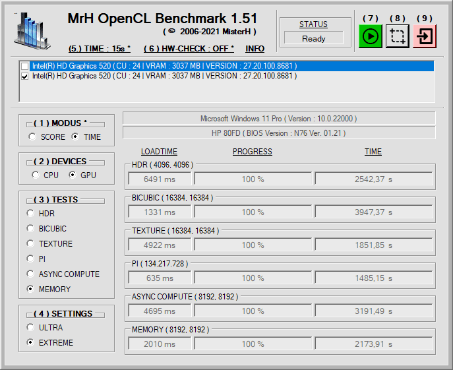This screenshot has height=370, width=453.
Task: Switch settings to ULTRA
Action: click(44, 328)
